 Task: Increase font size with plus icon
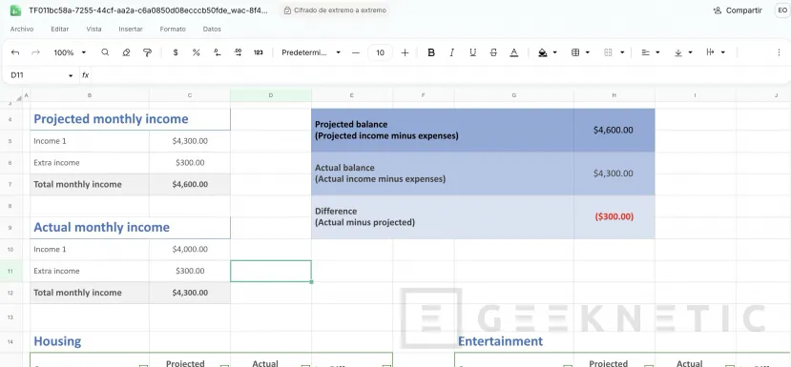(x=405, y=52)
